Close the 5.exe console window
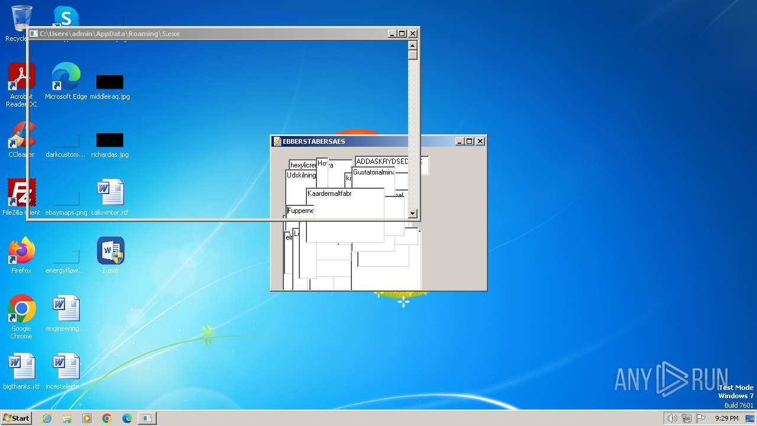This screenshot has width=757, height=426. click(x=413, y=34)
